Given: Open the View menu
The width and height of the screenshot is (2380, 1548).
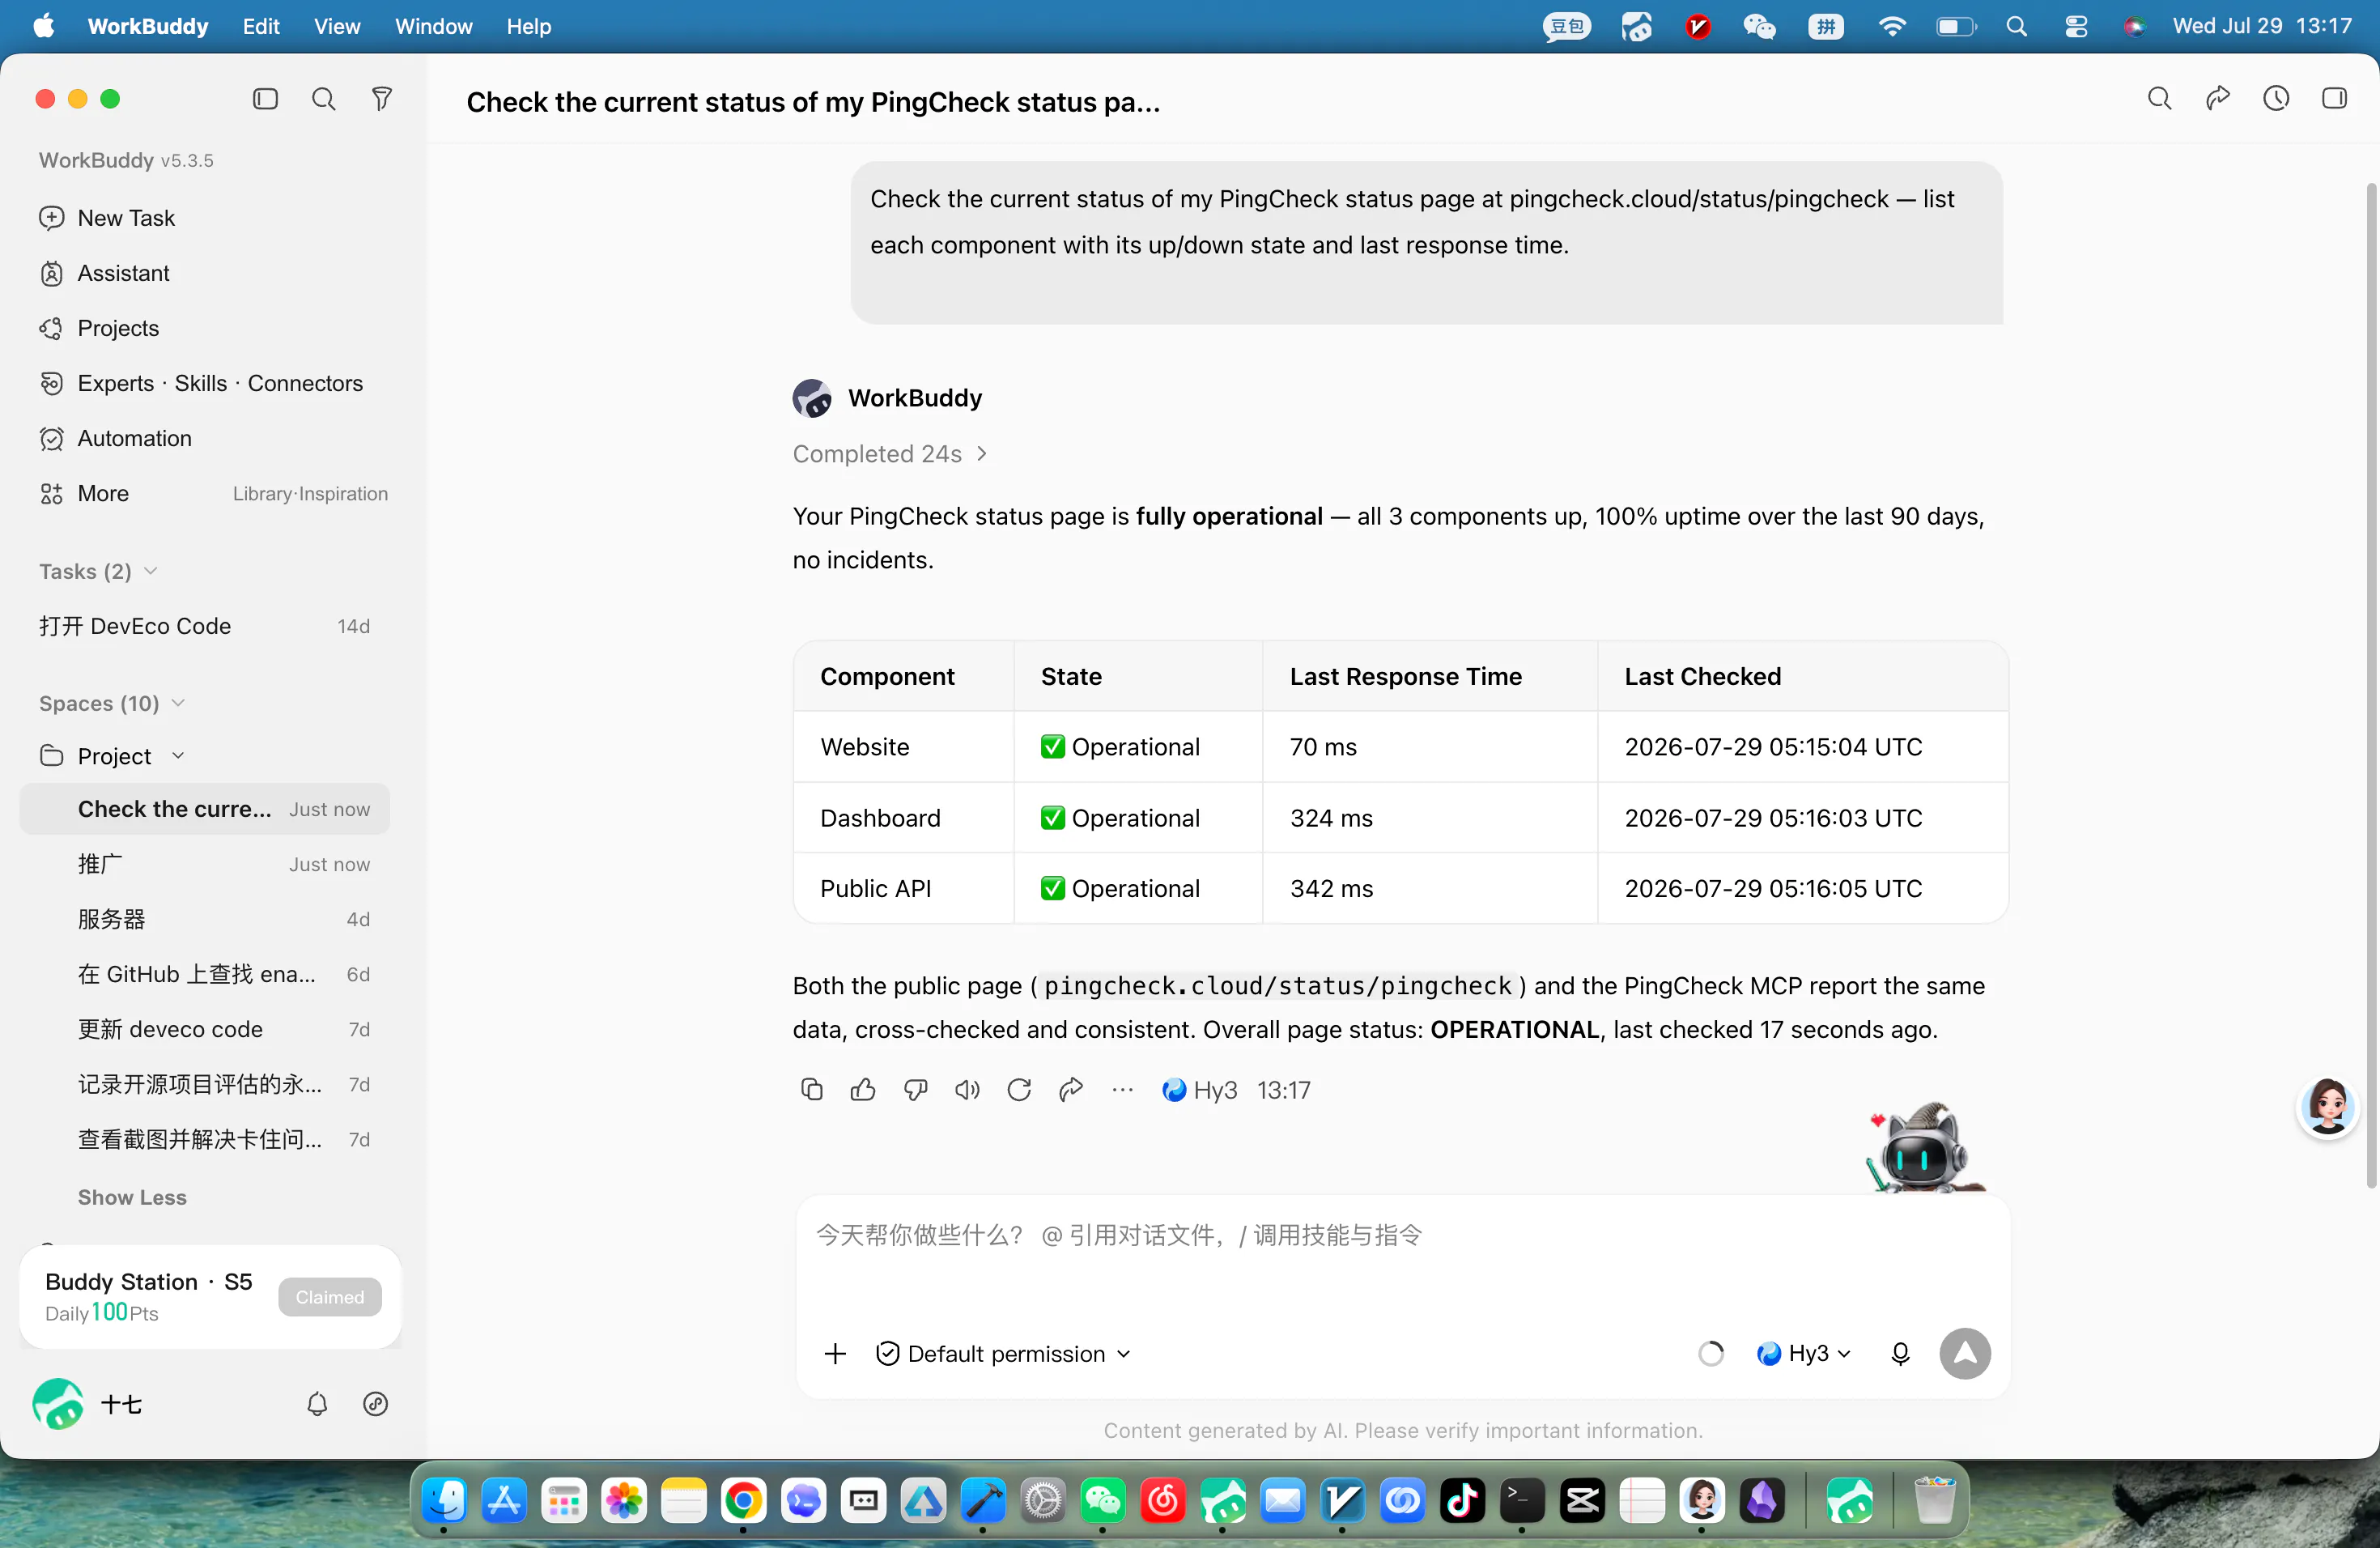Looking at the screenshot, I should pyautogui.click(x=337, y=26).
